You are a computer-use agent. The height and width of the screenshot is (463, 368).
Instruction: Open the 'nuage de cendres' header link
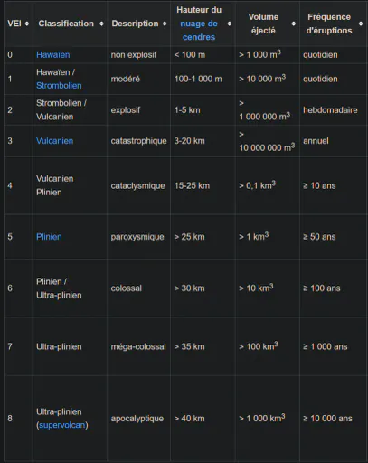(199, 30)
